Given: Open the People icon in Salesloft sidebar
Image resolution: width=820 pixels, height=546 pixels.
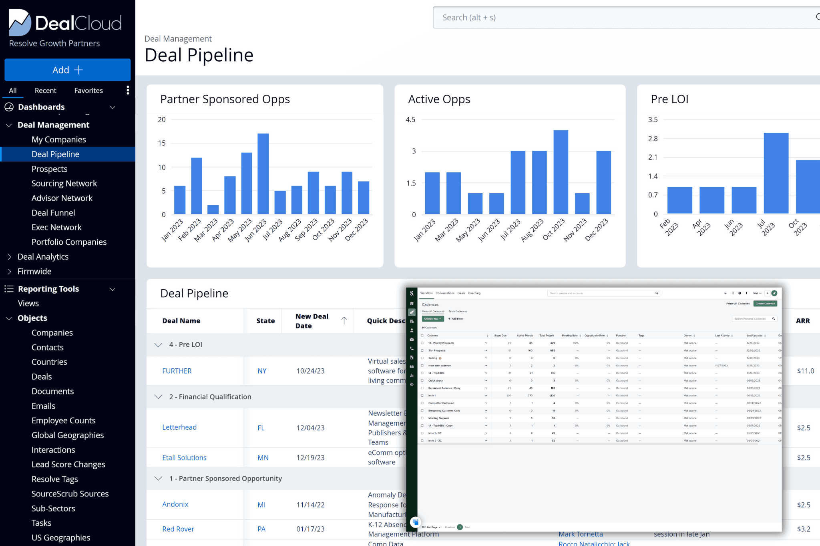Looking at the screenshot, I should 412,330.
